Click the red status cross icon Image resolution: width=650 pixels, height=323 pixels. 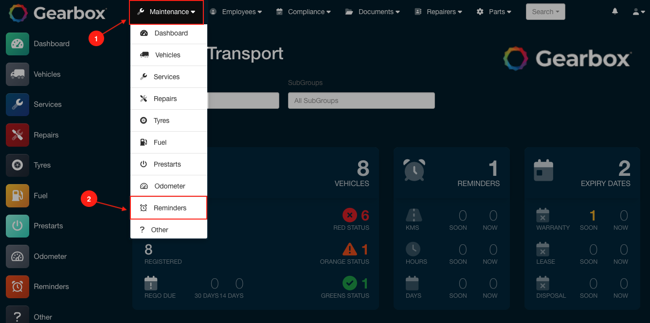click(x=350, y=215)
